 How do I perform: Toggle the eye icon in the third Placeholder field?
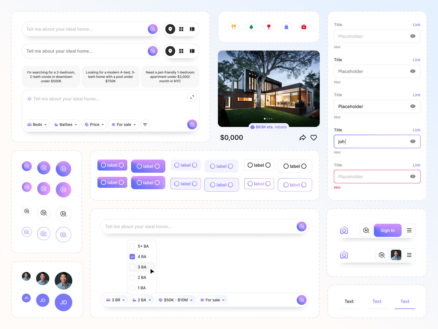413,106
